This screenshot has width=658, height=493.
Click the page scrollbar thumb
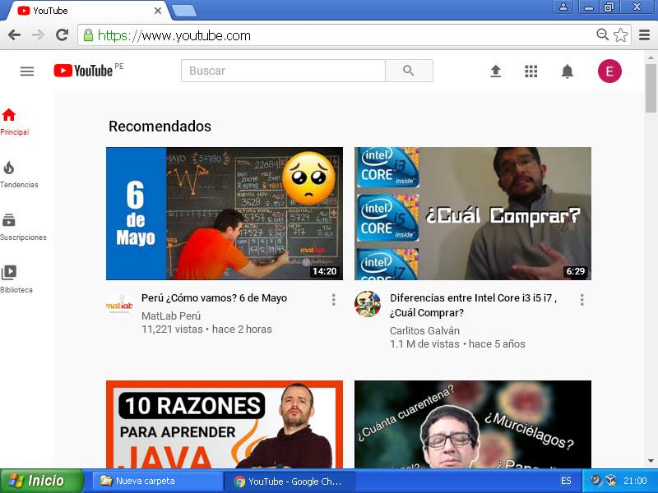[x=651, y=88]
